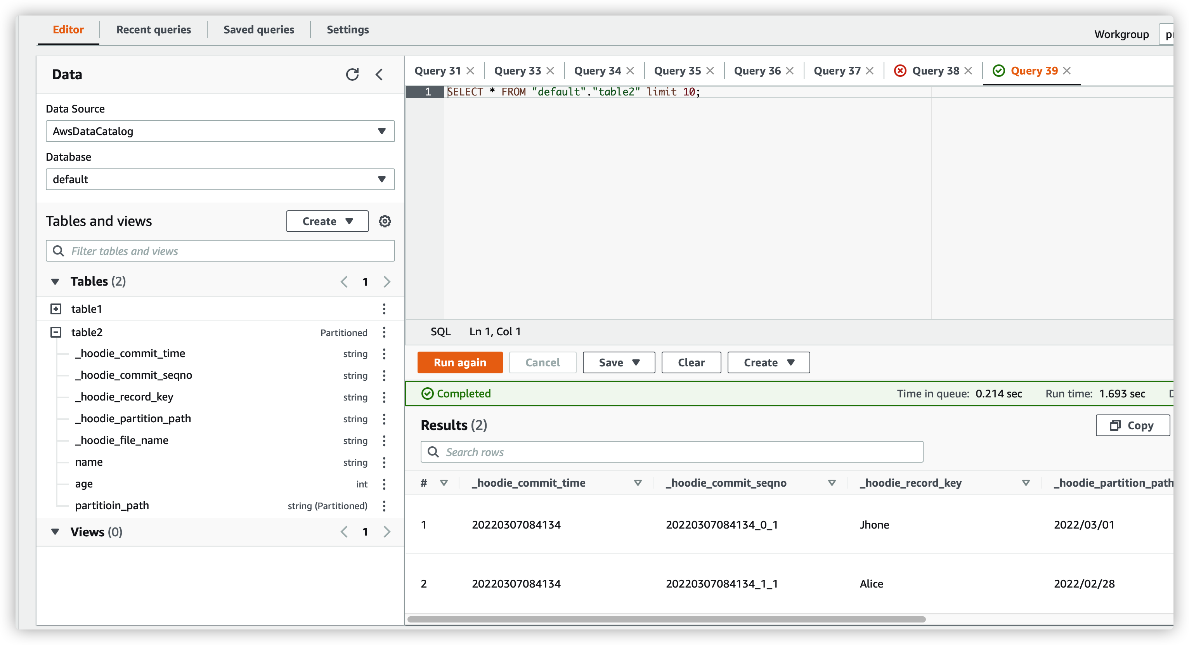Expand table1 columns
The height and width of the screenshot is (645, 1189).
click(56, 309)
